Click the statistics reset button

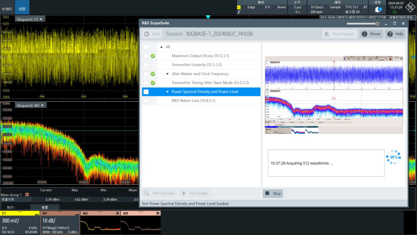[45, 207]
